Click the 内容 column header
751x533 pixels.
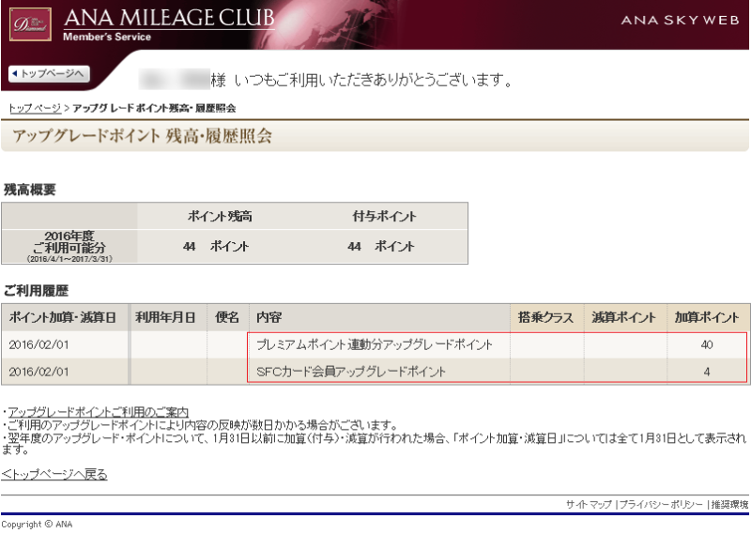[x=268, y=317]
